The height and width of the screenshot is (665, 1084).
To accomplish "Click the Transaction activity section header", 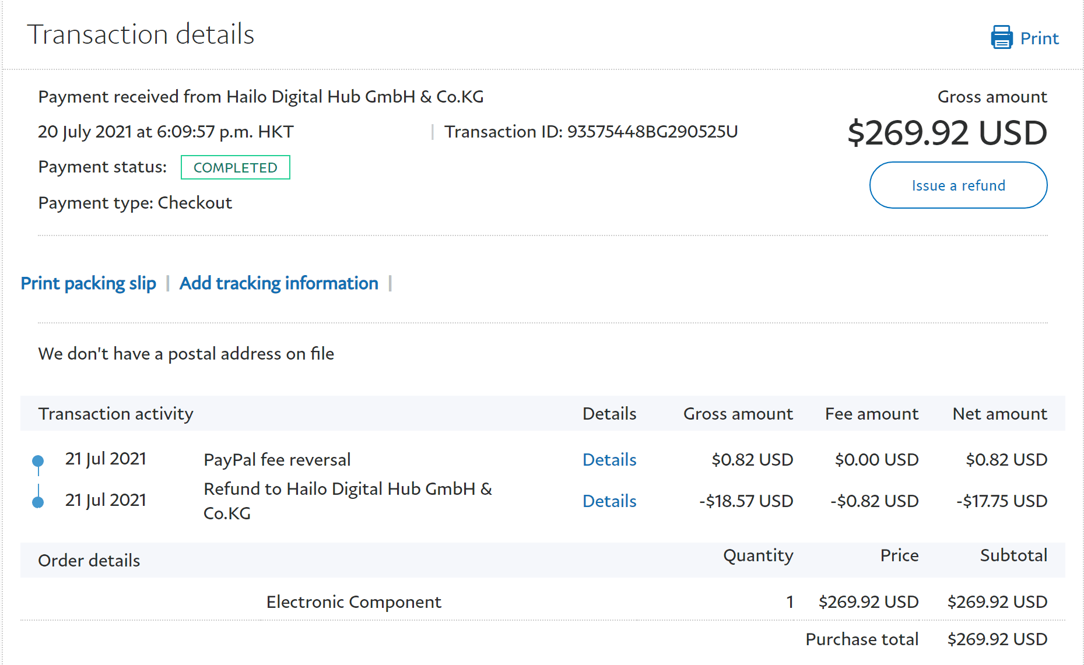I will 115,414.
